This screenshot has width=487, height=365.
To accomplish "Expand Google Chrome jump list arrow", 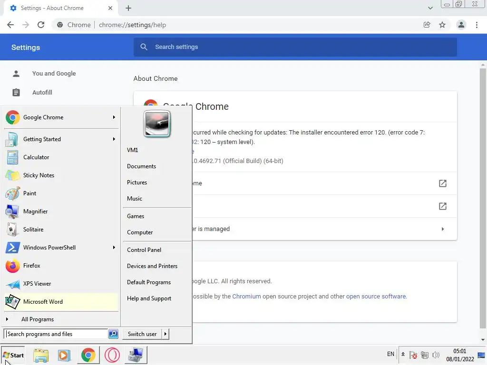I will [x=114, y=117].
